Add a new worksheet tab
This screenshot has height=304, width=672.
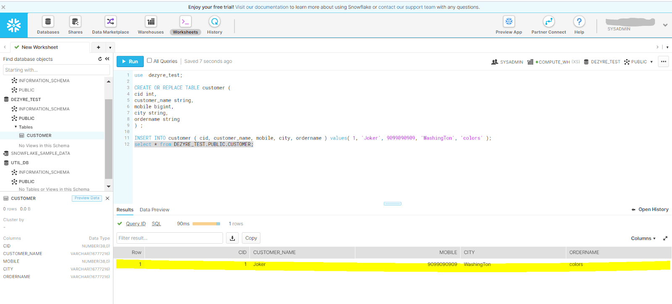click(98, 47)
